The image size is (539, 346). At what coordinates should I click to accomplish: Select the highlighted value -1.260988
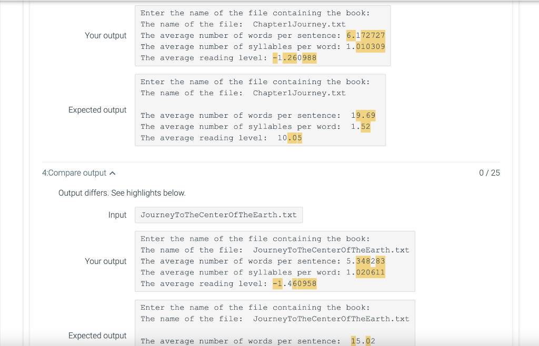click(x=295, y=58)
